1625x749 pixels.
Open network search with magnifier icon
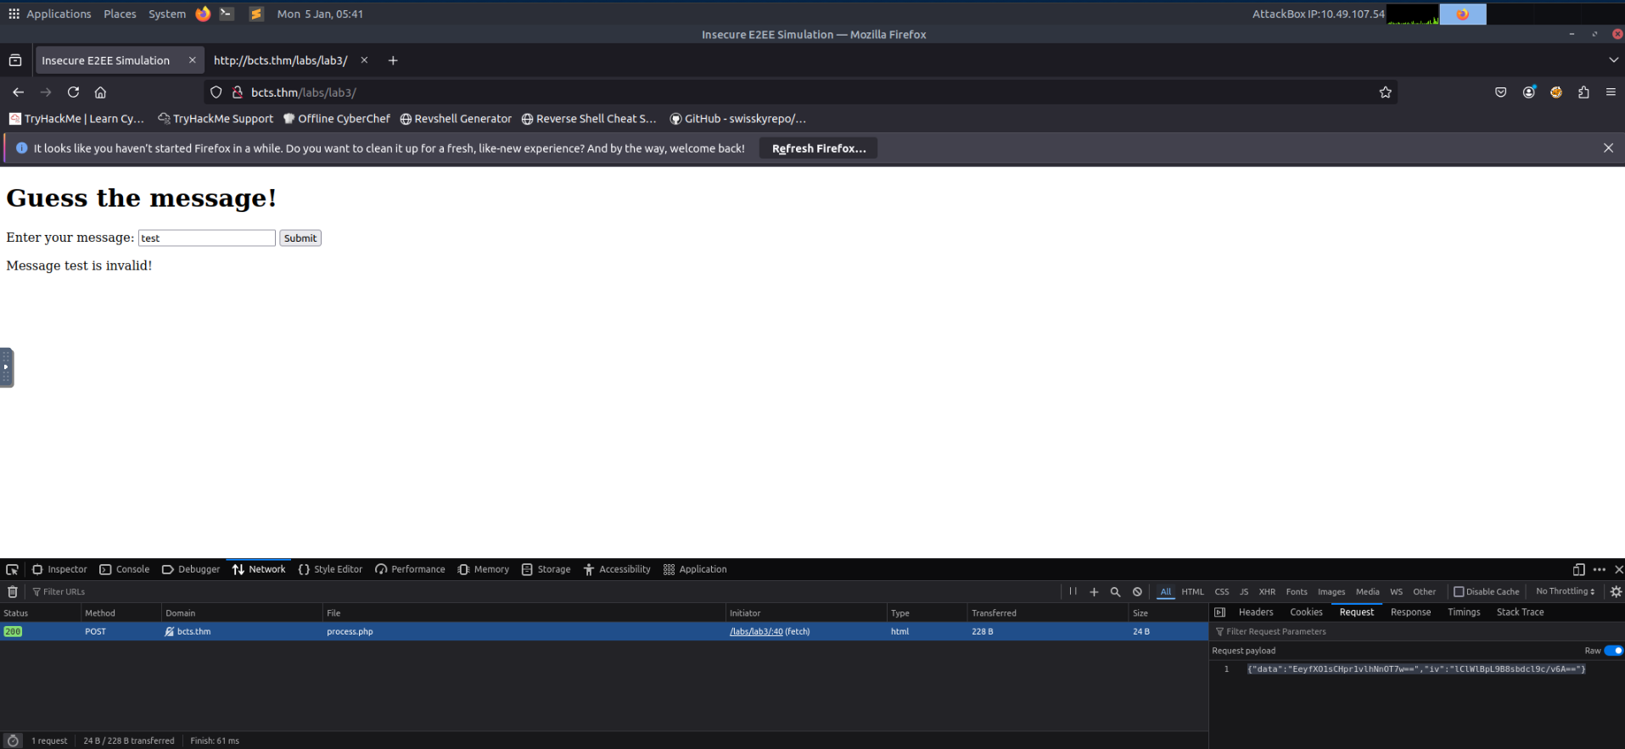pyautogui.click(x=1115, y=592)
